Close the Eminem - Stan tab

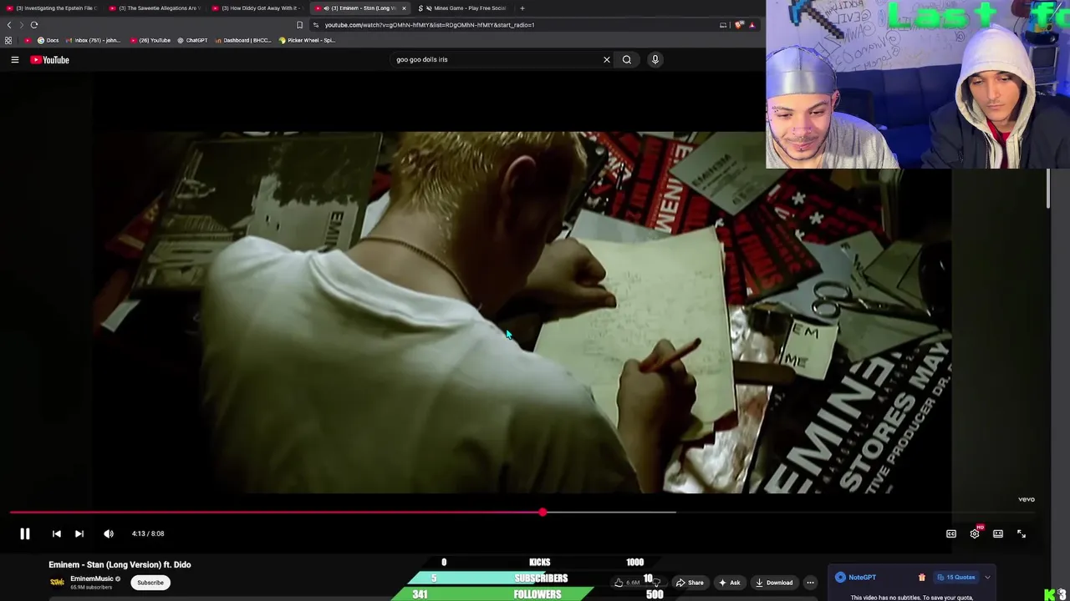(404, 8)
